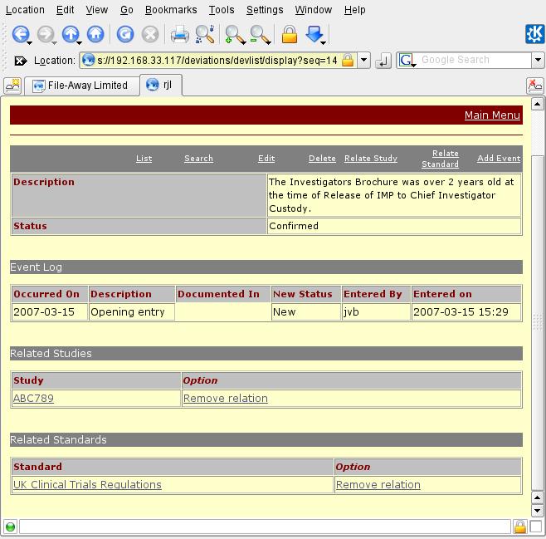This screenshot has height=539, width=546.
Task: Zoom out with the minus magnifier icon
Action: tap(260, 35)
